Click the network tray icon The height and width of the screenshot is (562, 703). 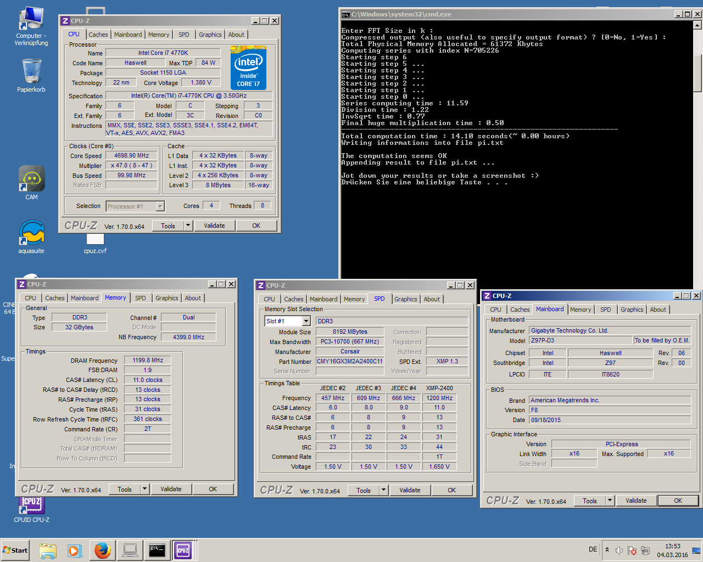coord(645,550)
